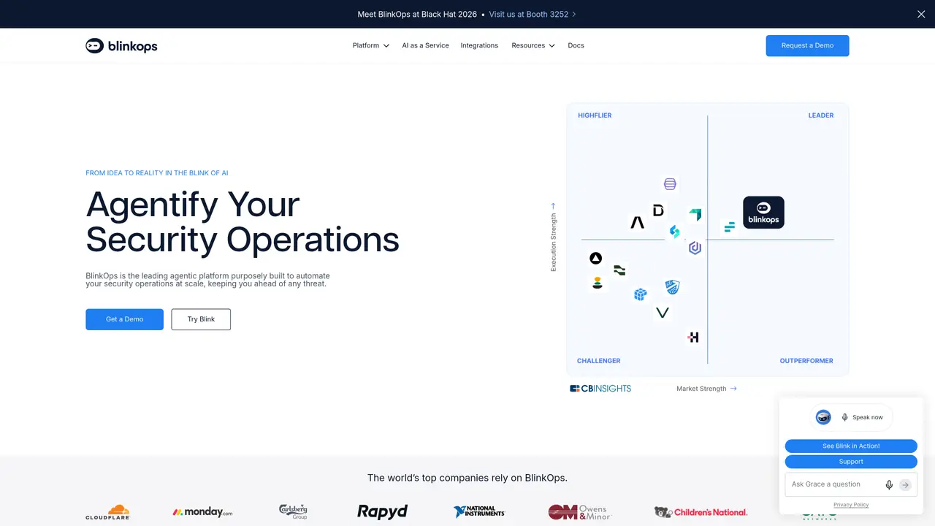The image size is (935, 526).
Task: Click the Support button in the chat widget
Action: pyautogui.click(x=851, y=462)
